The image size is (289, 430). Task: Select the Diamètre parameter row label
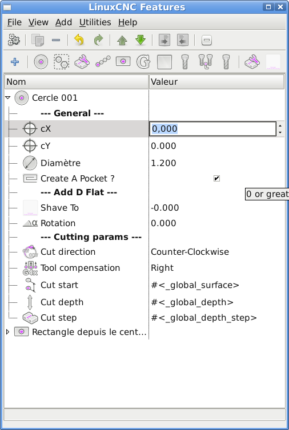click(61, 163)
